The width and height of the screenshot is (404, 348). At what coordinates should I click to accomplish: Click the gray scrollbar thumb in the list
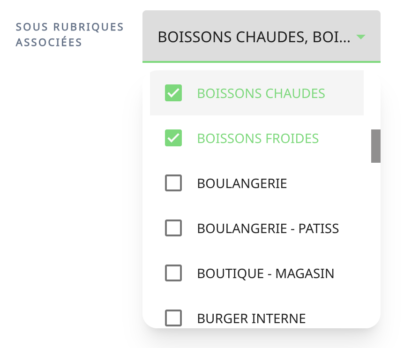click(x=375, y=146)
